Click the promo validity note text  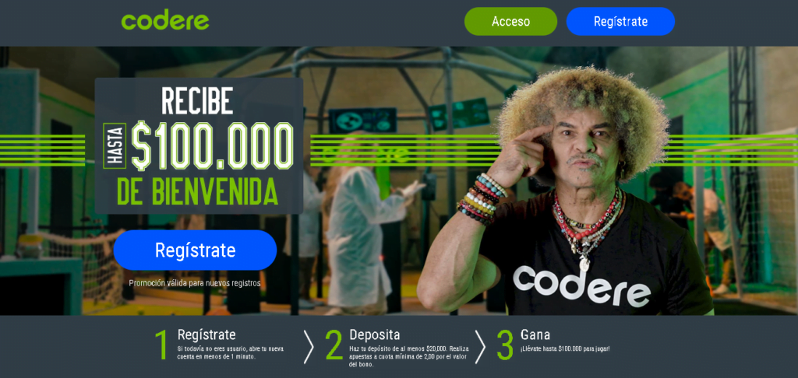[194, 283]
